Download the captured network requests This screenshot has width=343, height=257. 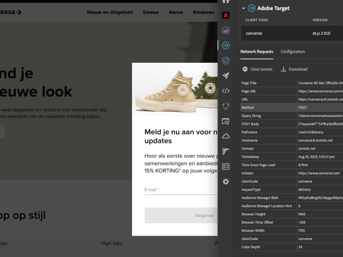tap(294, 69)
